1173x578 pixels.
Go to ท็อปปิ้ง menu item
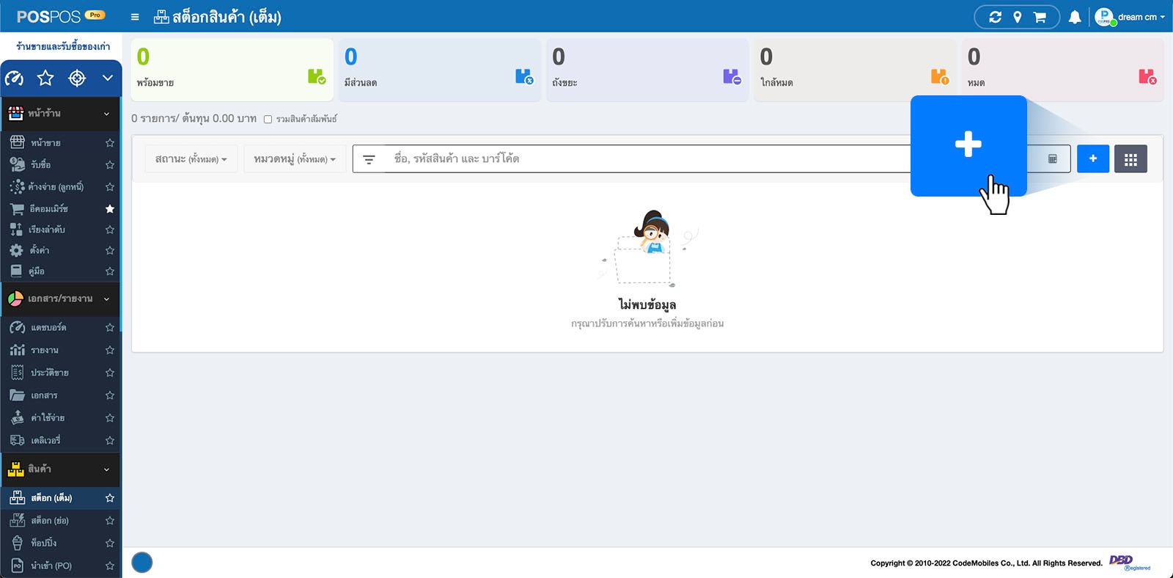point(44,543)
